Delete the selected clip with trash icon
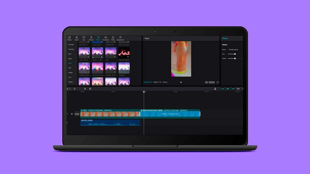The height and width of the screenshot is (174, 310). (90, 89)
